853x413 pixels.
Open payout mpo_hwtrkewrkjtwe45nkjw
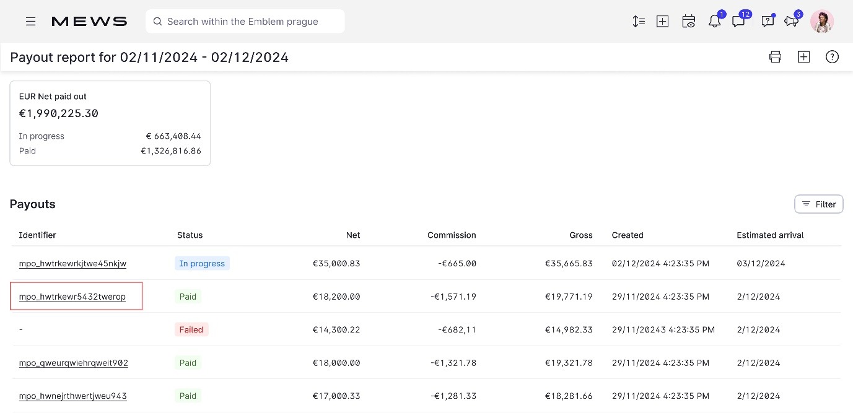click(x=72, y=264)
